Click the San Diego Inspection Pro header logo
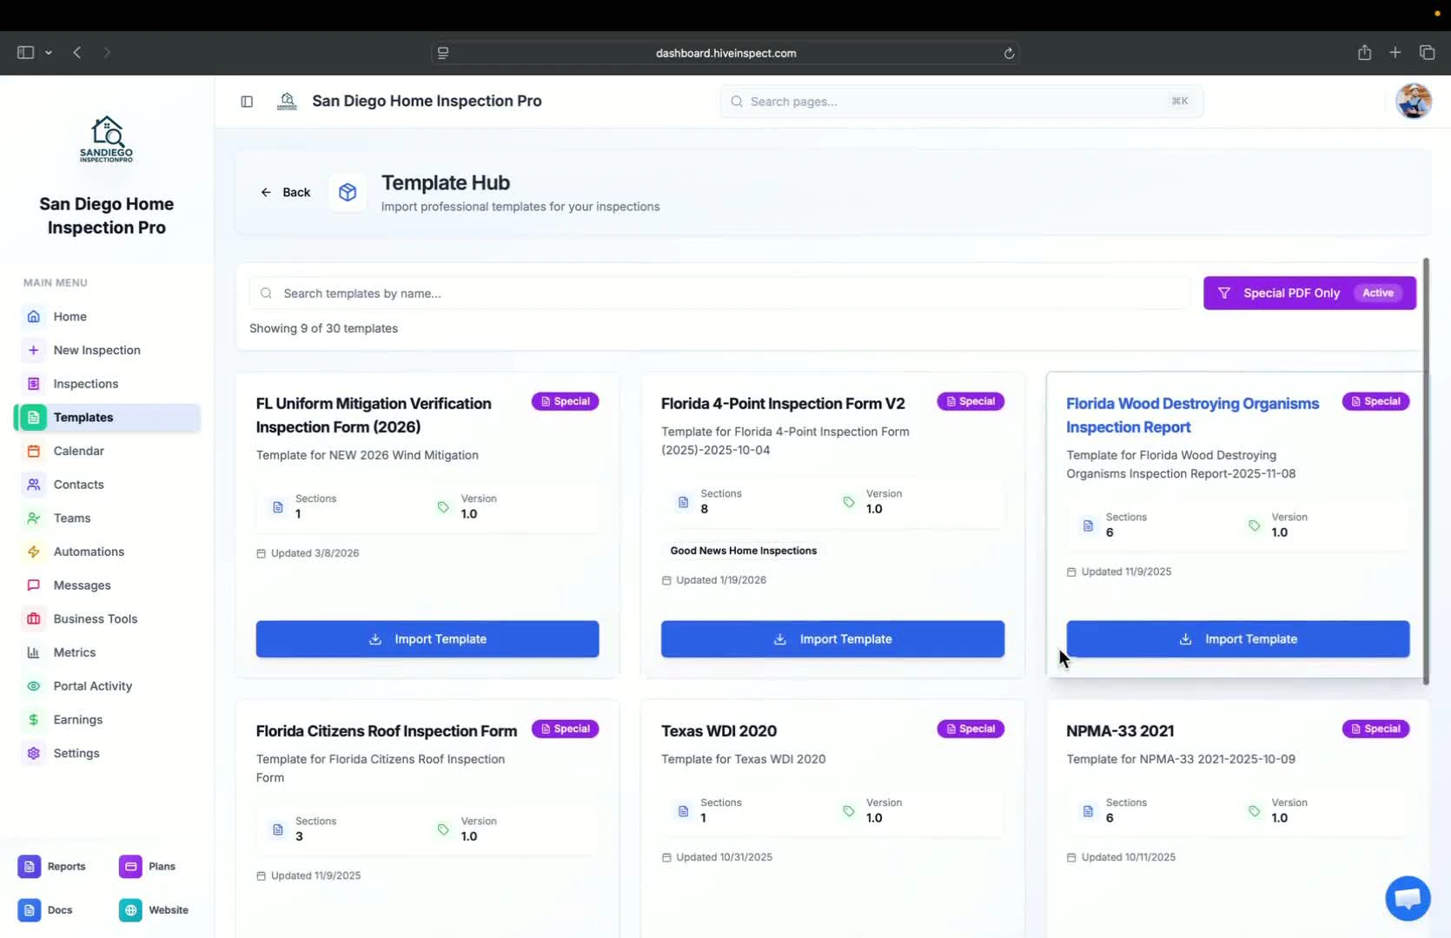The height and width of the screenshot is (938, 1451). pos(287,102)
